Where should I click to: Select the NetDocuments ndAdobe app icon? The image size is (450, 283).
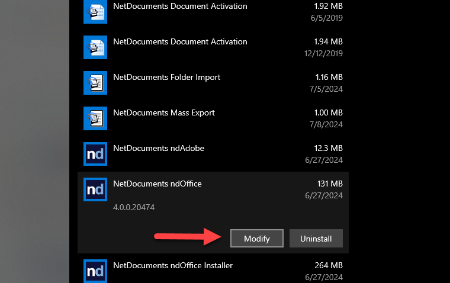[x=95, y=154]
